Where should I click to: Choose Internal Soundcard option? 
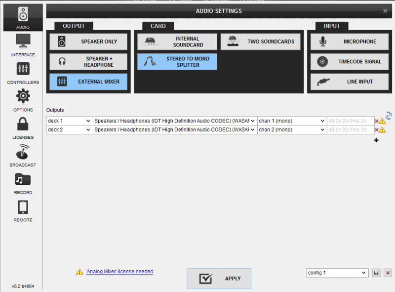pos(177,42)
